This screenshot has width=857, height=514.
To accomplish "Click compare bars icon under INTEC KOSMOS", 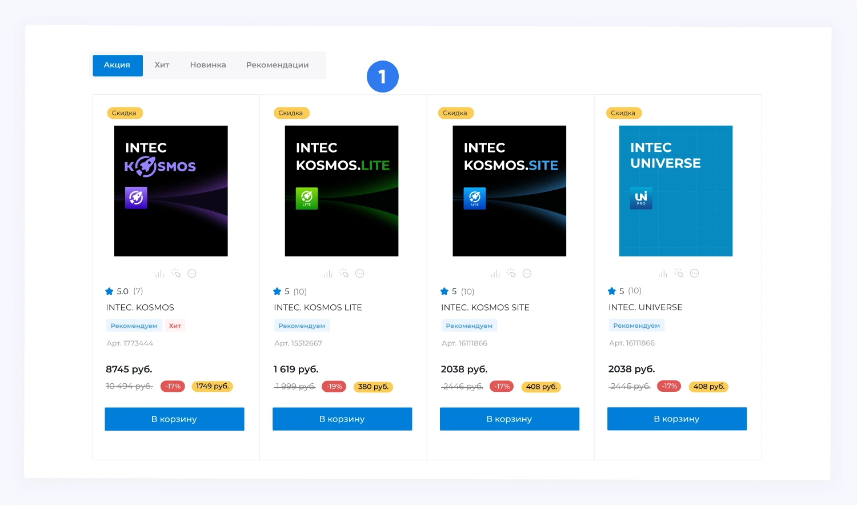I will (x=159, y=274).
